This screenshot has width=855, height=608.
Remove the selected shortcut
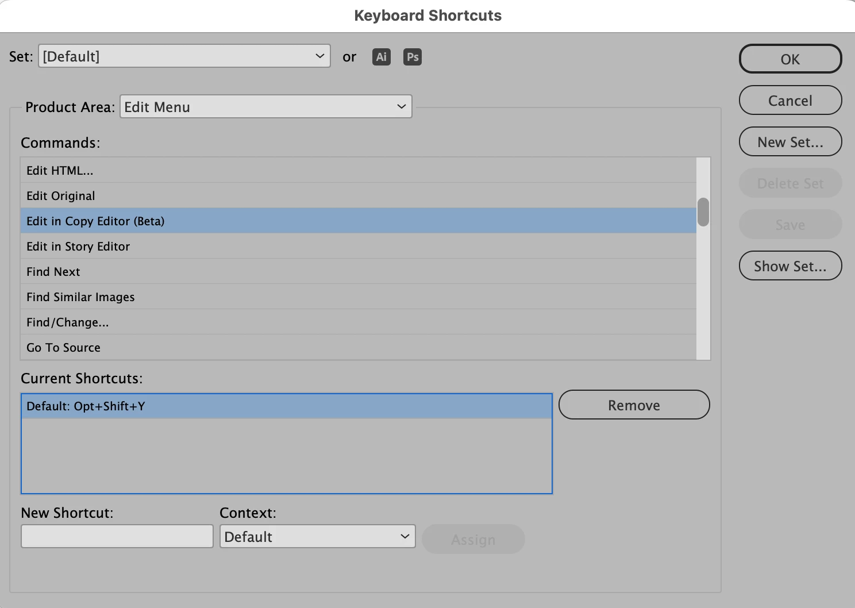(634, 405)
